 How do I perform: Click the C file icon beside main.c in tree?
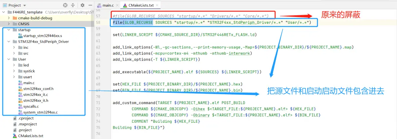click(x=20, y=83)
